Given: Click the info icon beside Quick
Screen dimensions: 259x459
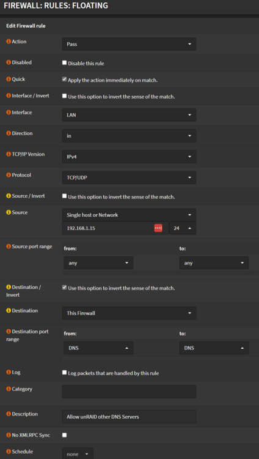Looking at the screenshot, I should pos(9,79).
